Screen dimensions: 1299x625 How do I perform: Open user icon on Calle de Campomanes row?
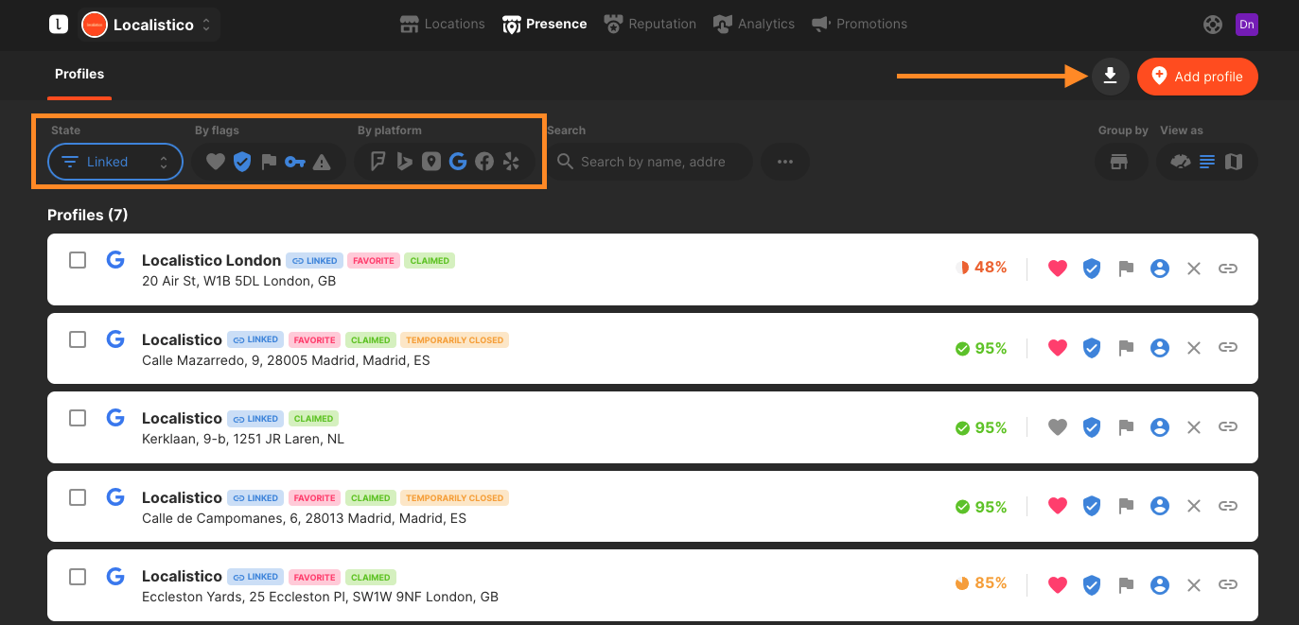(1160, 506)
